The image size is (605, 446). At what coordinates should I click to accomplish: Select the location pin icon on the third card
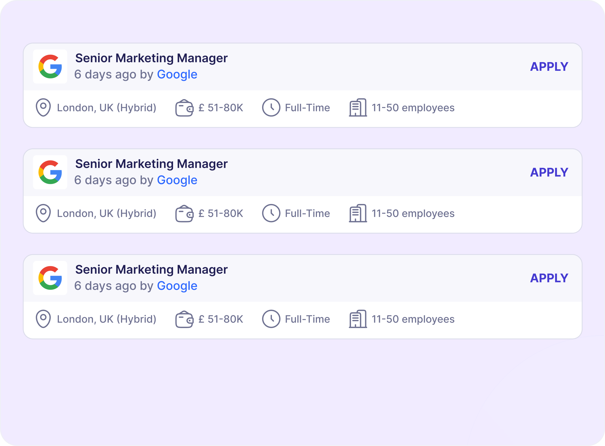tap(44, 319)
